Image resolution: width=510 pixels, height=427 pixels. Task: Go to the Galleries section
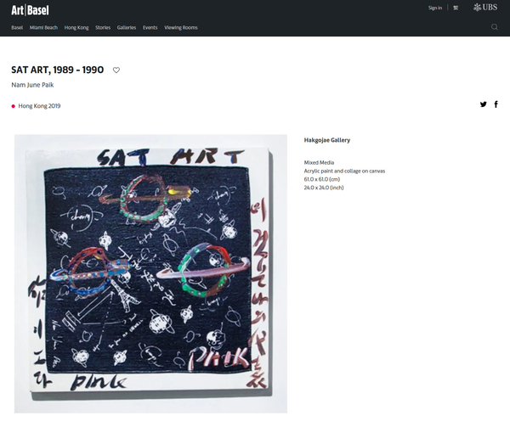point(127,28)
